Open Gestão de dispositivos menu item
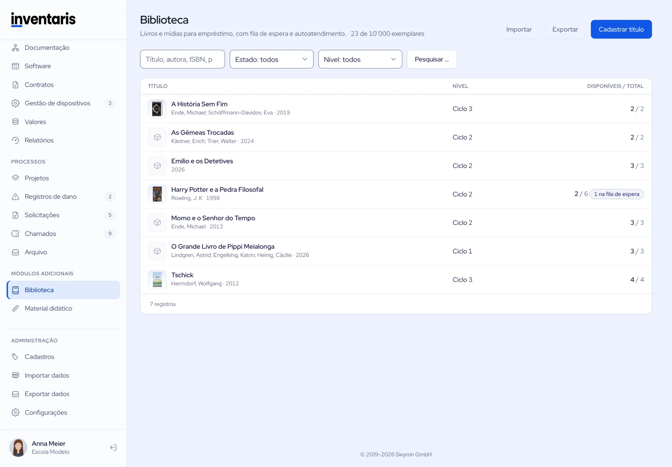Viewport: 672px width, 467px height. (63, 103)
